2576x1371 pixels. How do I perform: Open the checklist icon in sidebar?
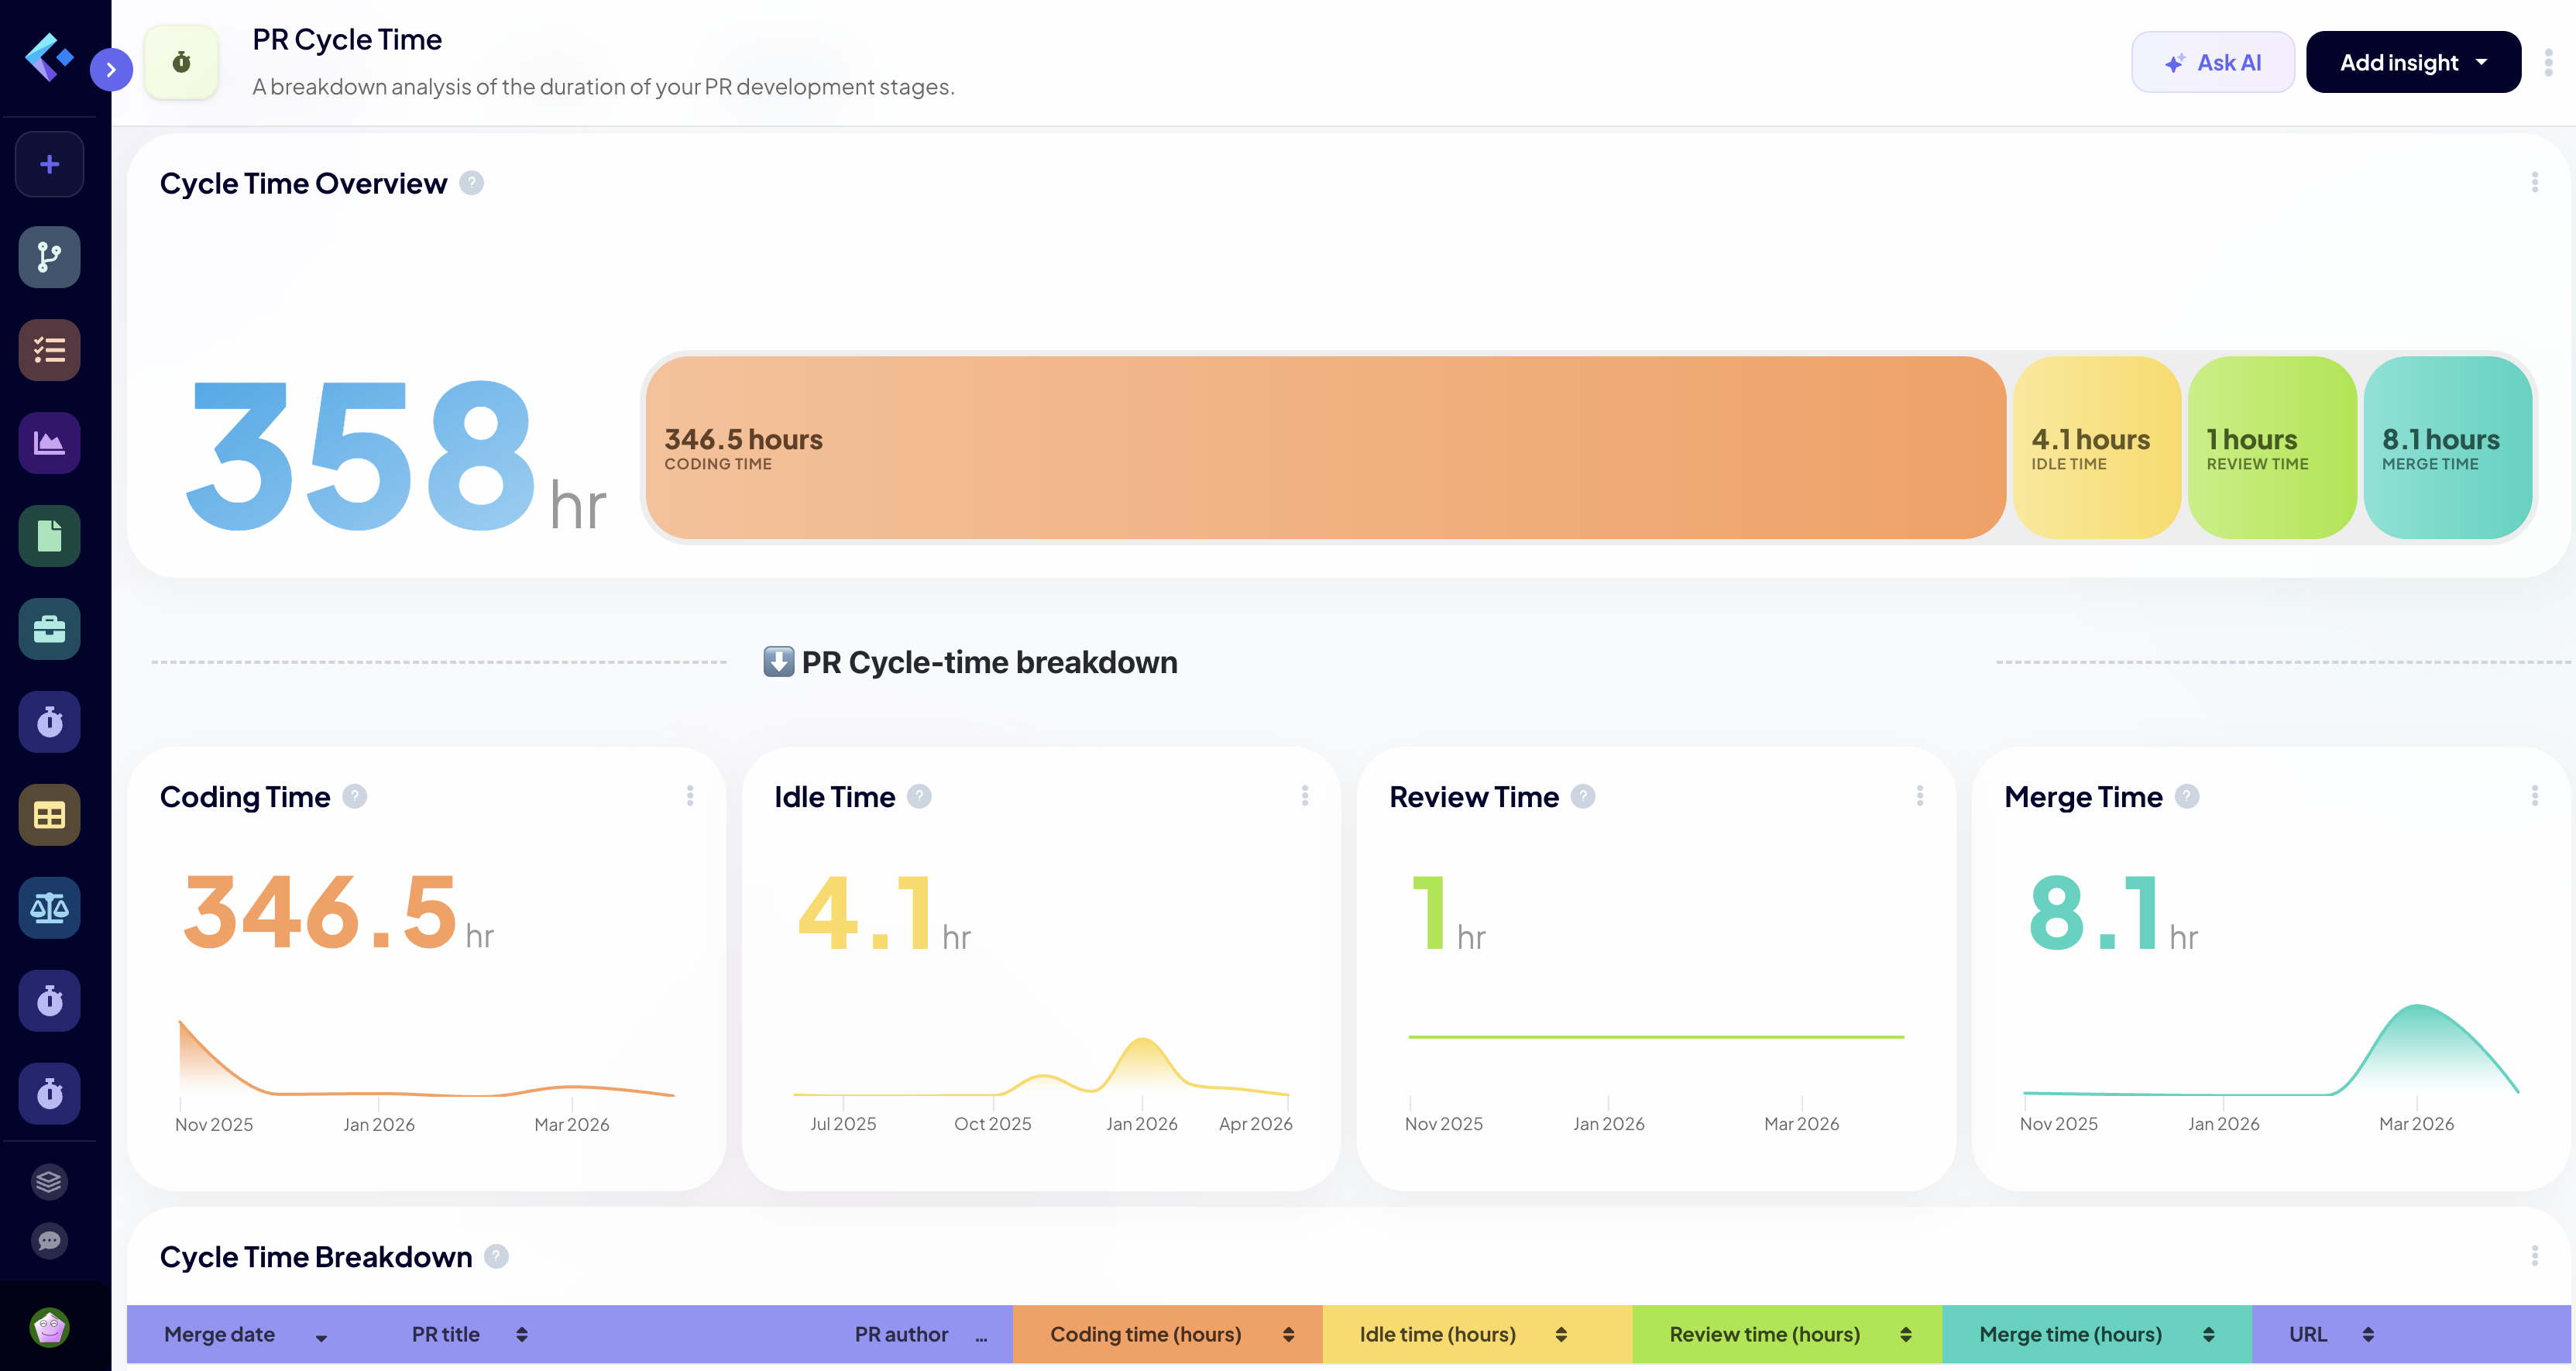(49, 350)
